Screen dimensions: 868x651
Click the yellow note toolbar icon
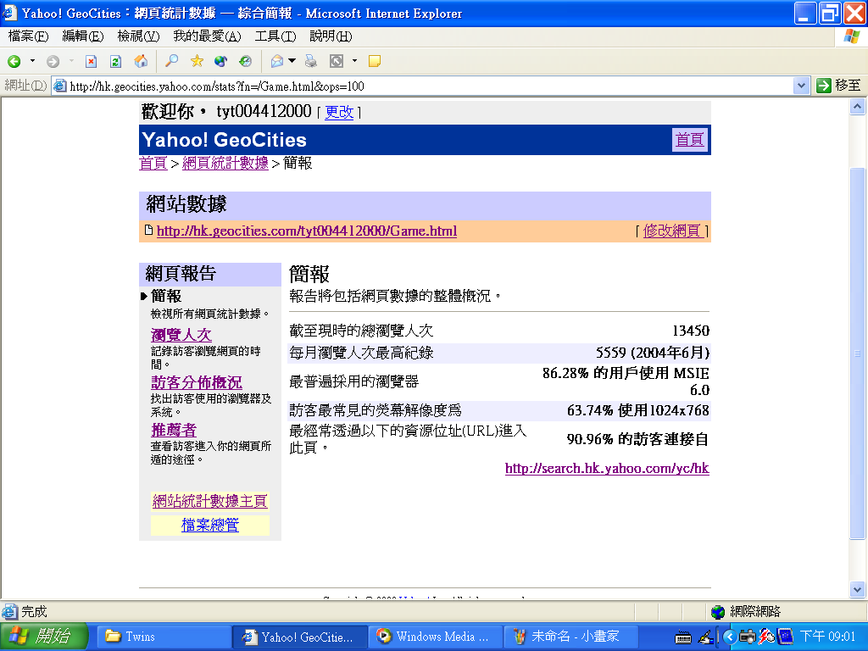pyautogui.click(x=374, y=61)
